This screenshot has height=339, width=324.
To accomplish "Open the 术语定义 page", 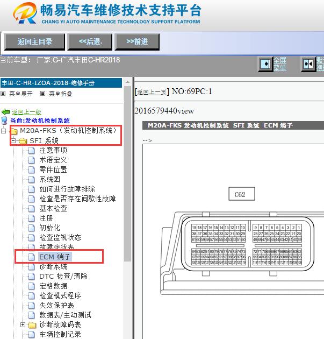I will (x=53, y=160).
